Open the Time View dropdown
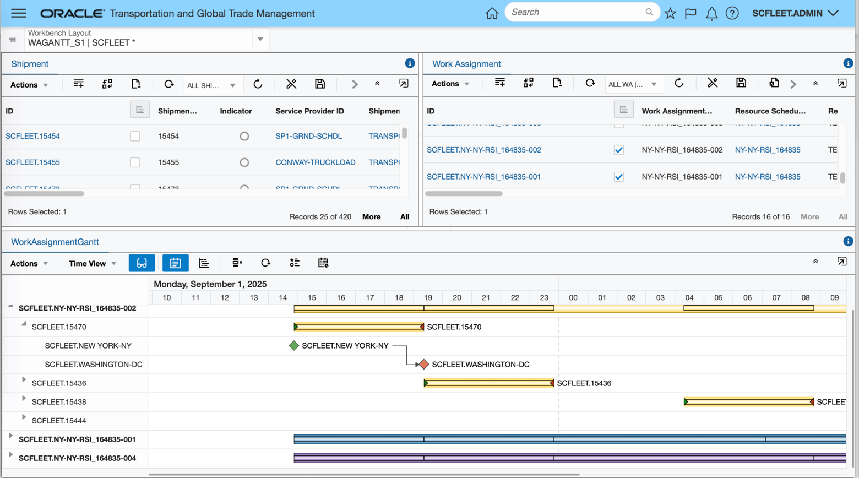The width and height of the screenshot is (859, 478). tap(92, 264)
